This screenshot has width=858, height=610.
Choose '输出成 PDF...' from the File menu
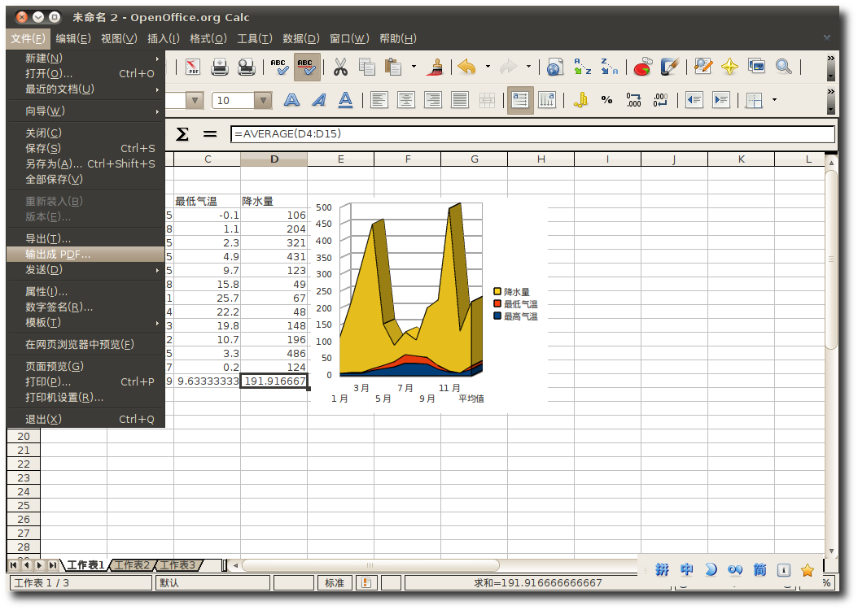point(58,255)
